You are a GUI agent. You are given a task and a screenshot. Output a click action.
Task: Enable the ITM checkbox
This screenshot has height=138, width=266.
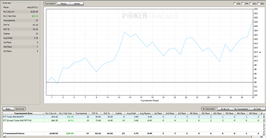coord(243,3)
